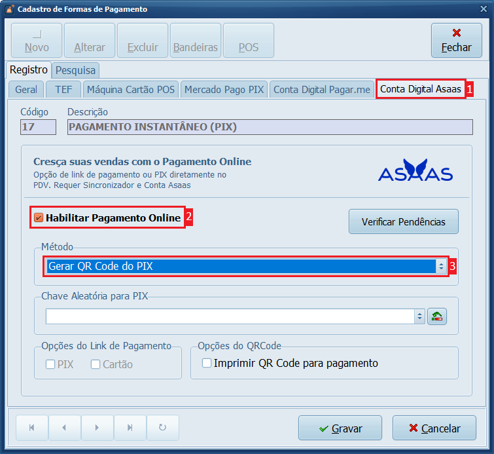Screen dimensions: 494x454
Task: Select the Conta Digital Asaas tab
Action: (421, 89)
